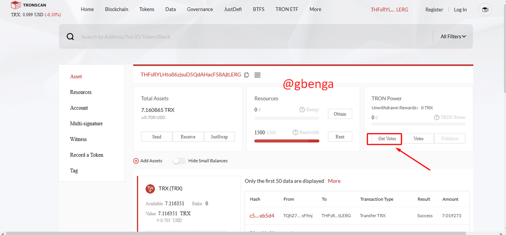
Task: Click the TRON Power help question icon
Action: pos(437,117)
